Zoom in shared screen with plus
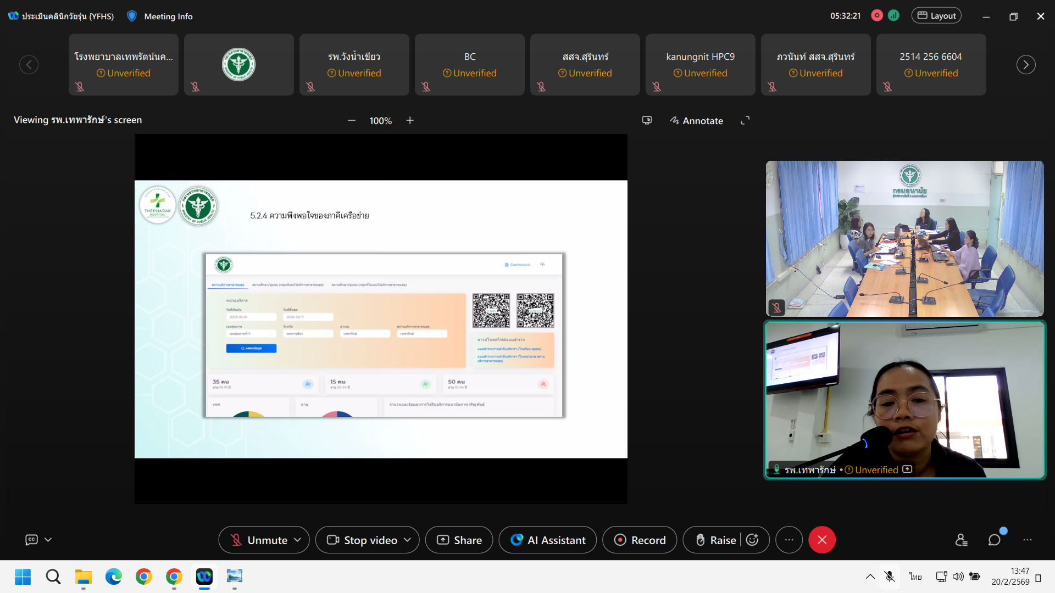Image resolution: width=1055 pixels, height=593 pixels. click(410, 121)
